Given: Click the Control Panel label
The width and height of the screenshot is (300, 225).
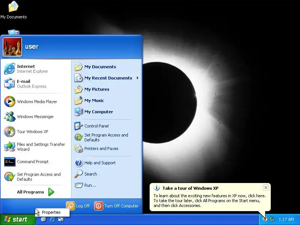Looking at the screenshot, I should [96, 126].
